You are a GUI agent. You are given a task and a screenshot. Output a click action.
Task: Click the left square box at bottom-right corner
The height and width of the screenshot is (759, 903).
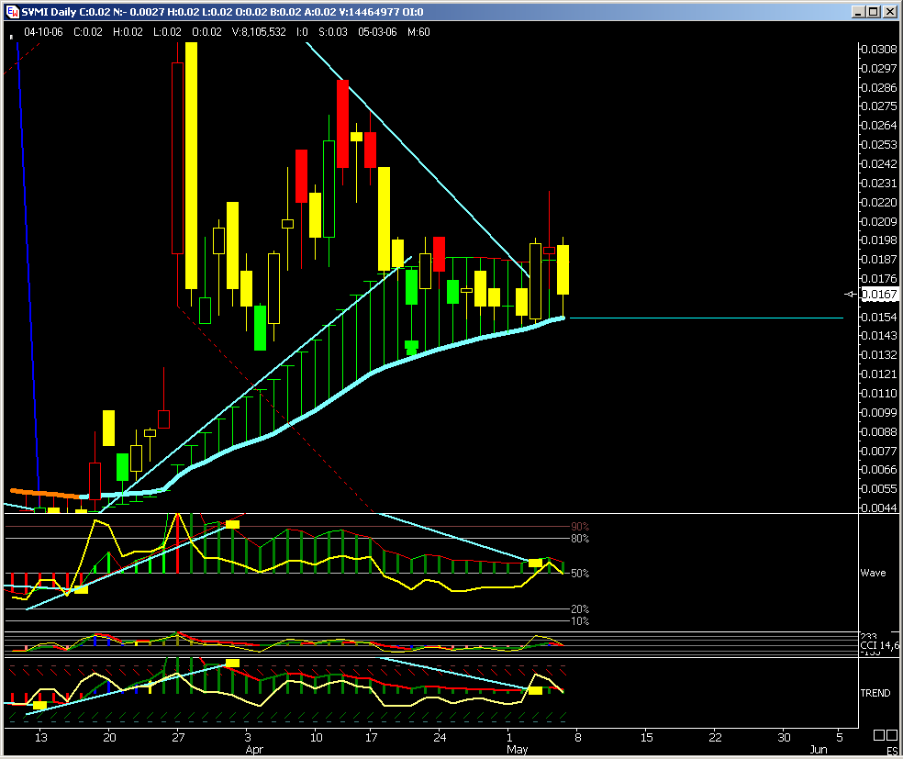tap(878, 735)
